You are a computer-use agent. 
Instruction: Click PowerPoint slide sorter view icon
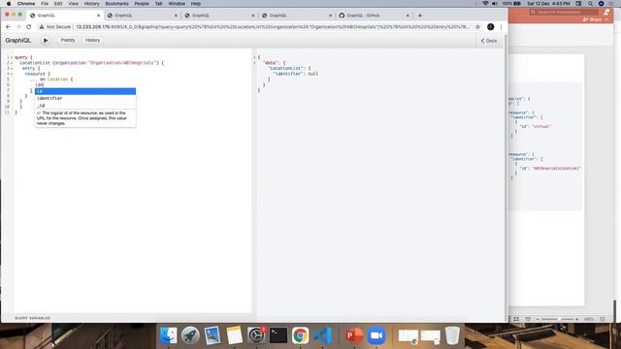pyautogui.click(x=516, y=319)
